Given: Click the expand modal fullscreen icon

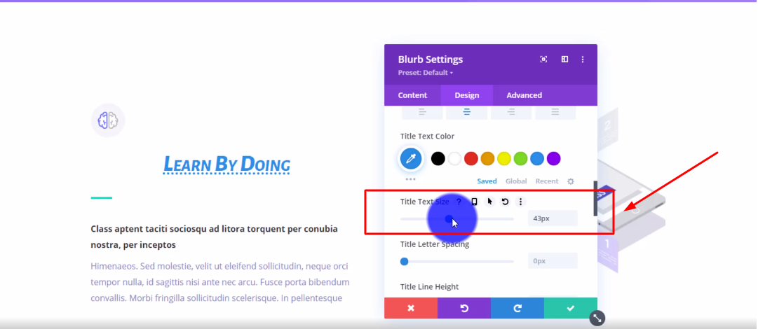Looking at the screenshot, I should [543, 59].
